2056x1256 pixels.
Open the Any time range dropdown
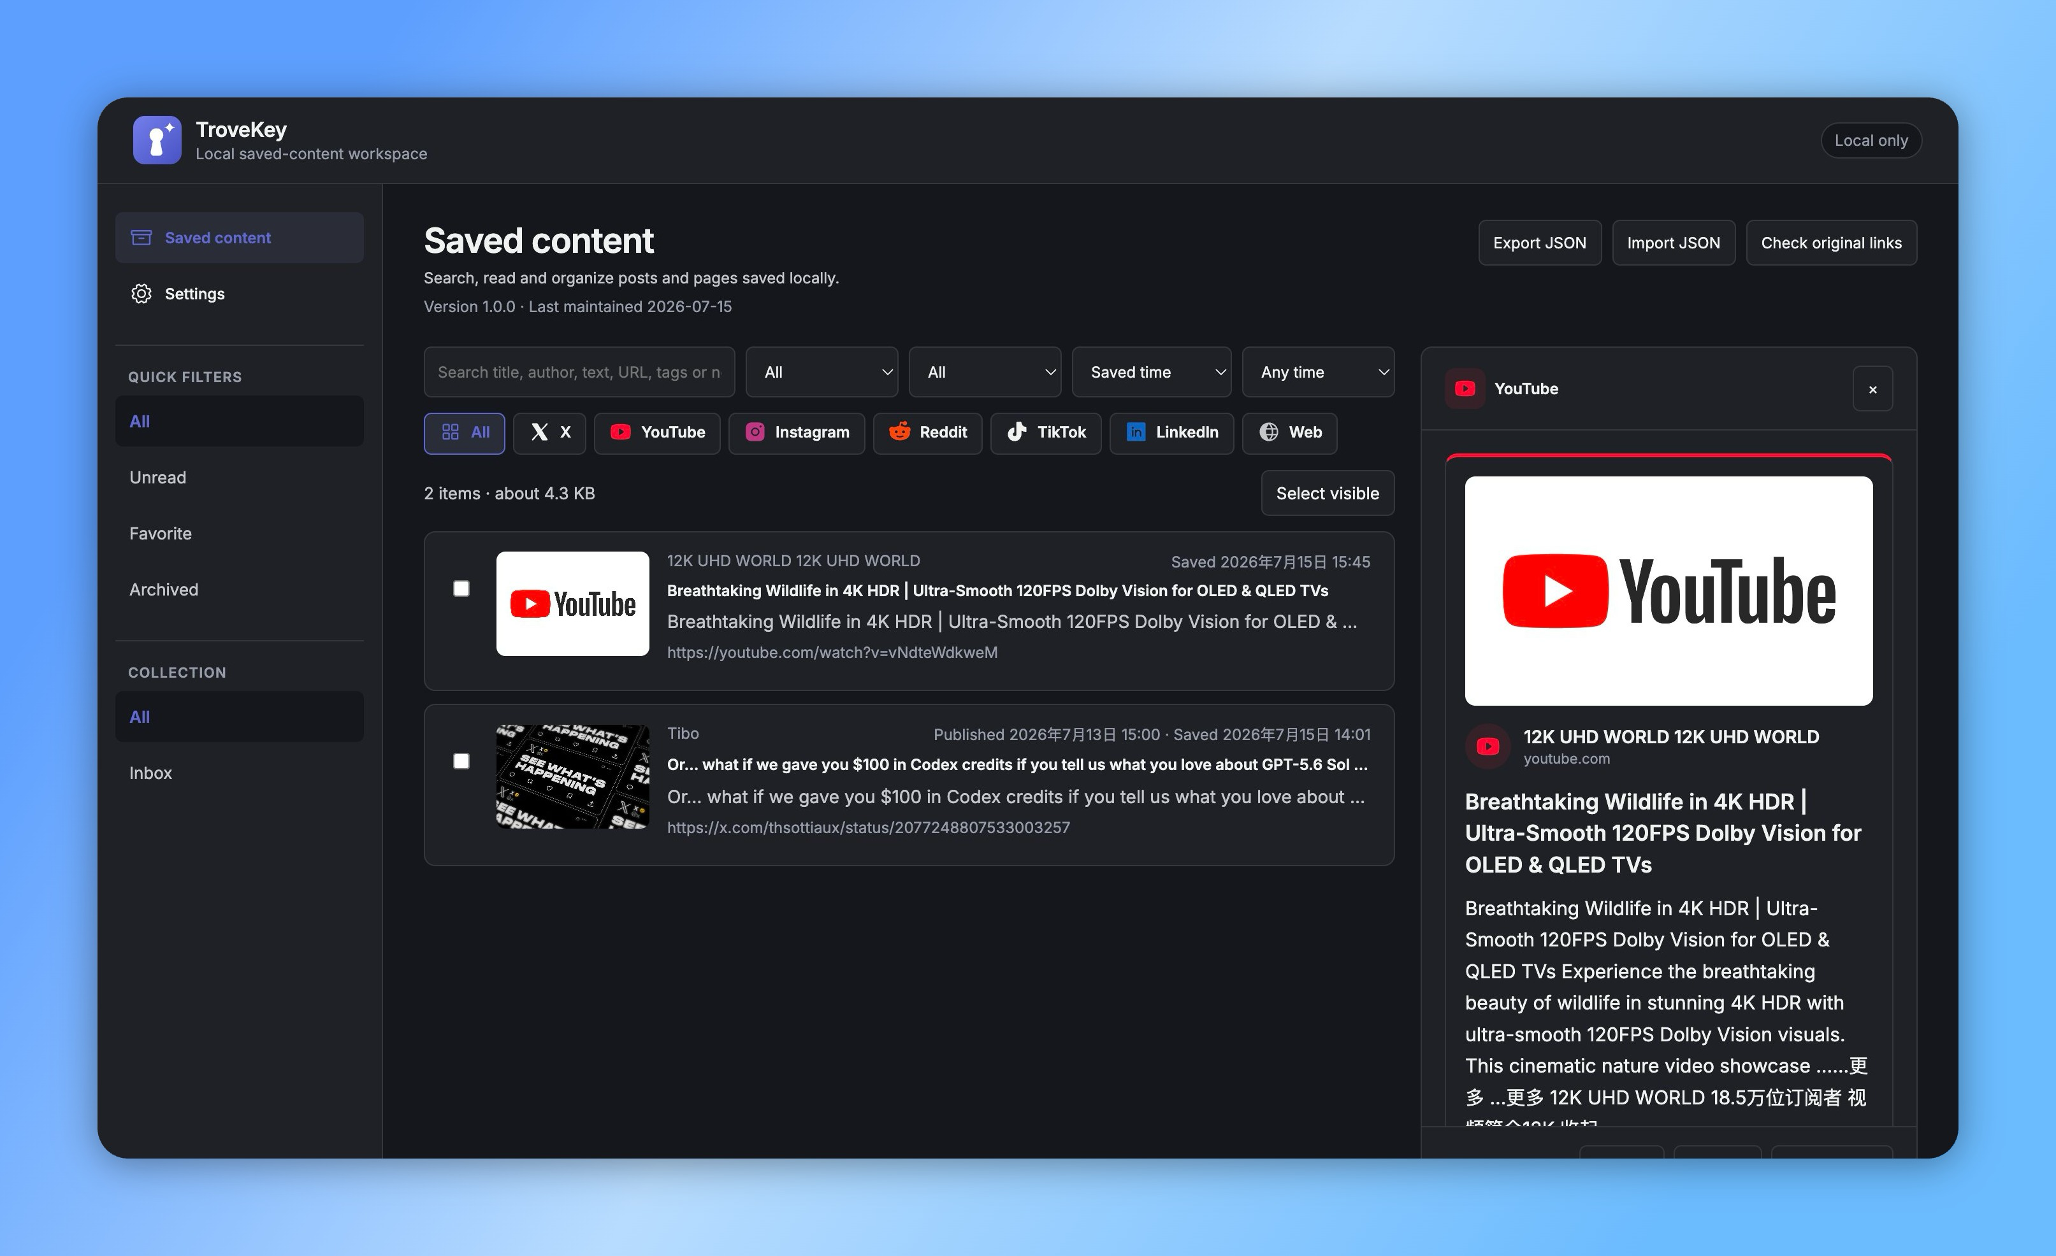[x=1319, y=372]
